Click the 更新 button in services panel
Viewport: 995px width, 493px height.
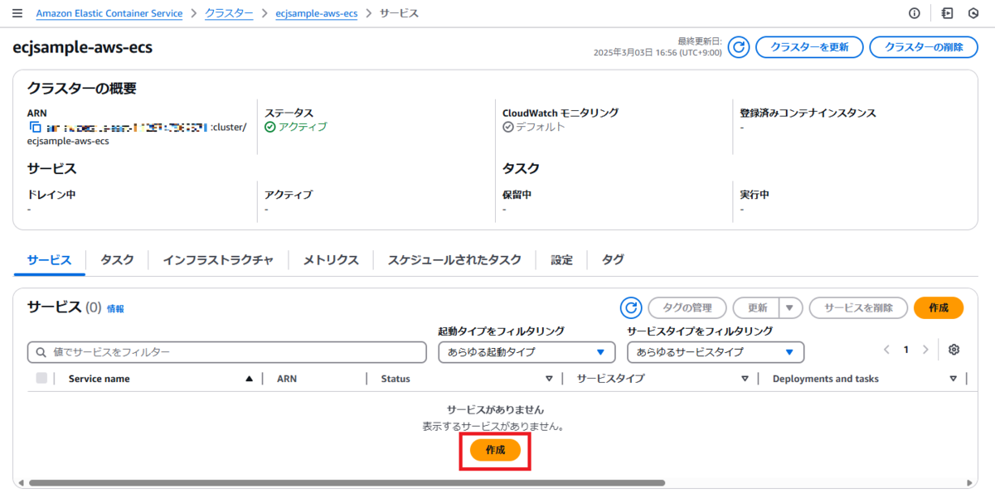point(757,308)
